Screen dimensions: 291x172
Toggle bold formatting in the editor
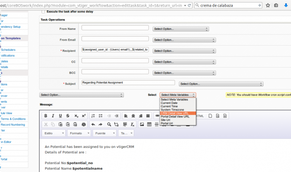pos(46,116)
